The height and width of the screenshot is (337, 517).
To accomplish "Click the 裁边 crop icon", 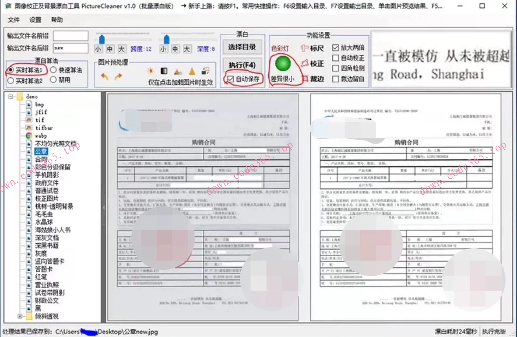I will (x=306, y=78).
